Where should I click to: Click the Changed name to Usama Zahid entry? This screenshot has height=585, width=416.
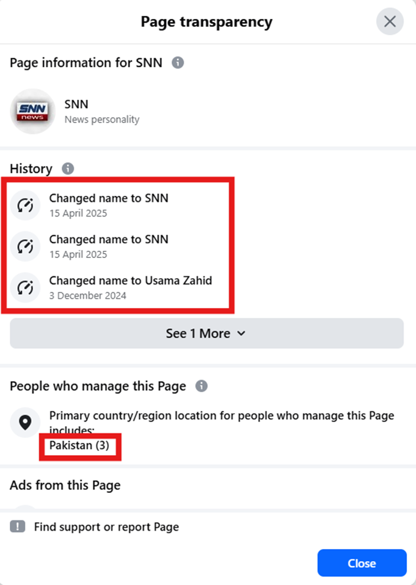131,287
